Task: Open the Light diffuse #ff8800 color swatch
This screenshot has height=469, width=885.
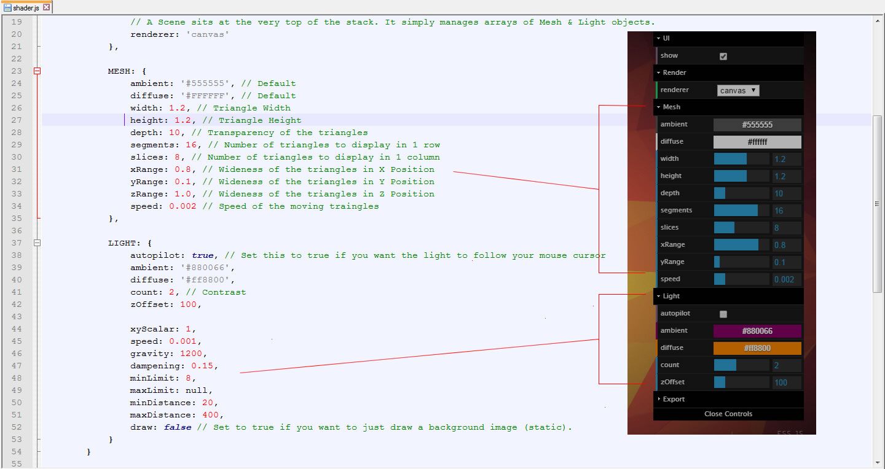Action: tap(757, 348)
